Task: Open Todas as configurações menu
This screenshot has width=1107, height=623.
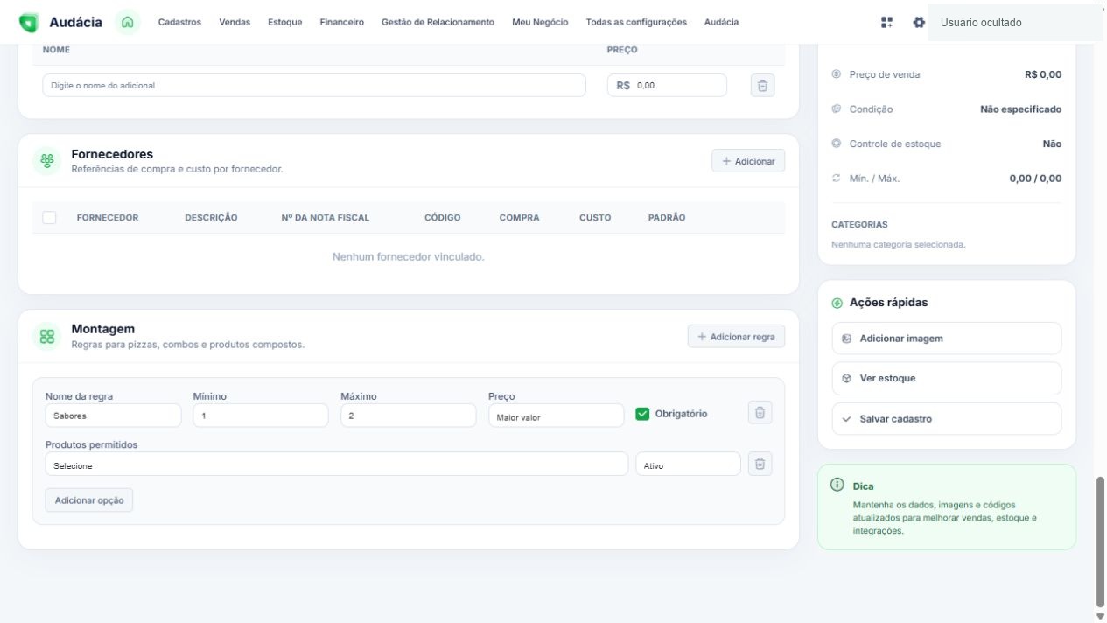Action: click(636, 22)
